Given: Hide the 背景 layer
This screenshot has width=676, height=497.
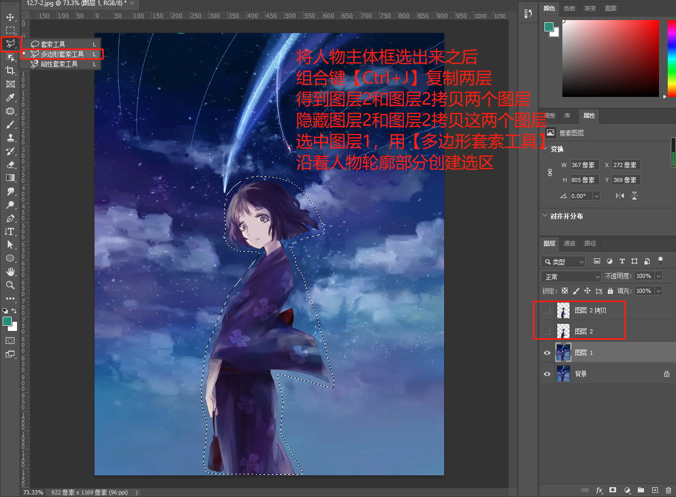Looking at the screenshot, I should (x=547, y=374).
